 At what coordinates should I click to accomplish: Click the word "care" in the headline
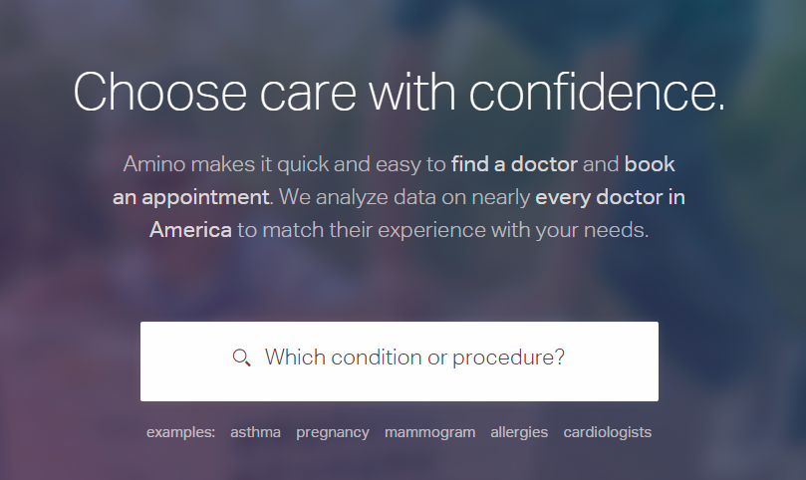(x=295, y=91)
